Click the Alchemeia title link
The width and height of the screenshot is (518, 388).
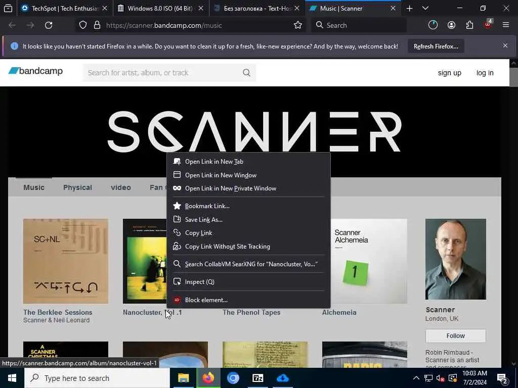click(339, 312)
